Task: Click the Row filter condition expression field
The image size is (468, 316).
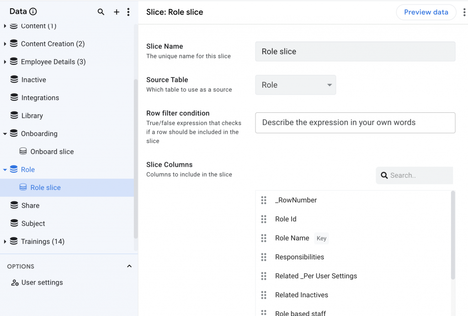Action: point(355,123)
